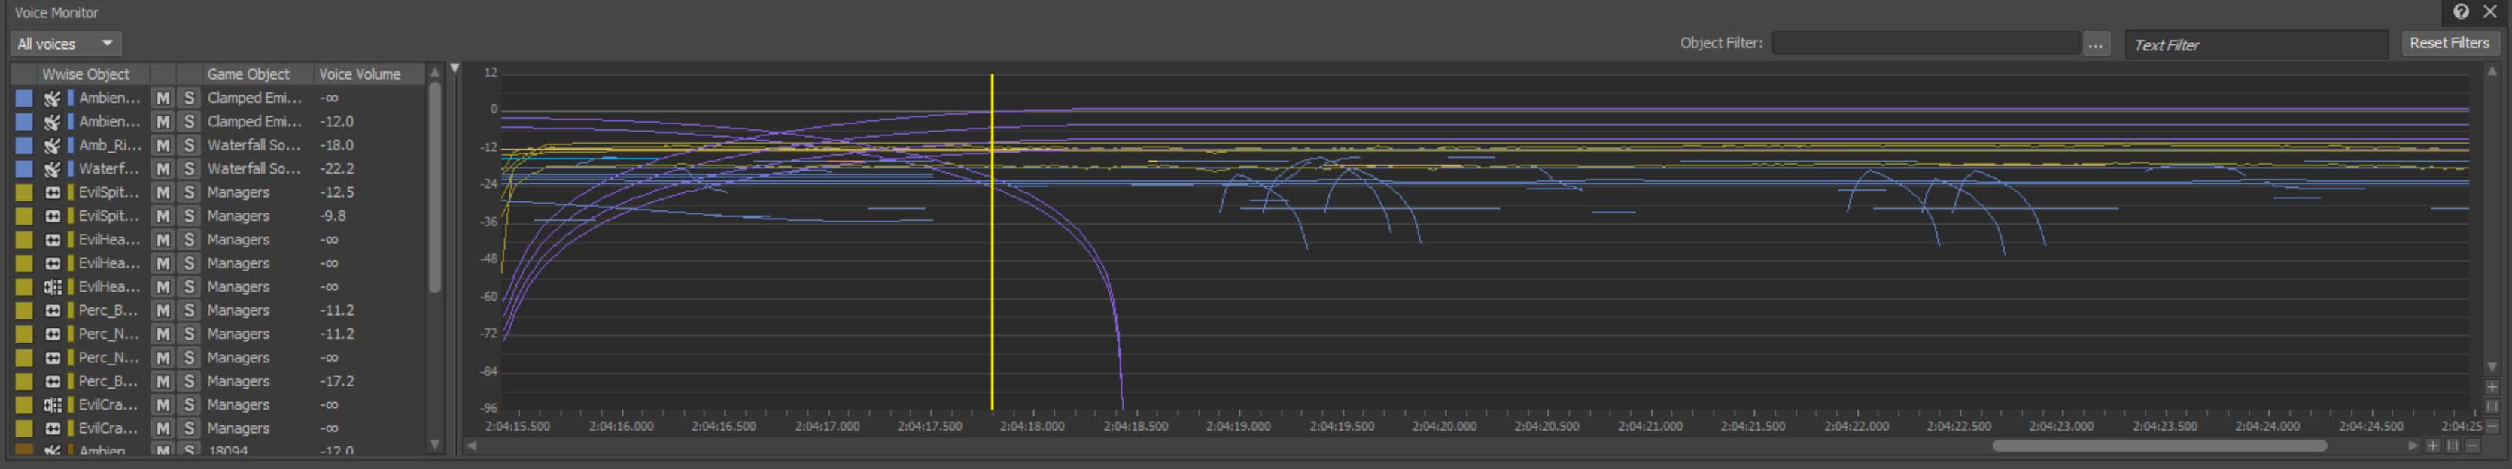The image size is (2512, 469).
Task: Click blue color swatch of Waterf row
Action: [23, 169]
